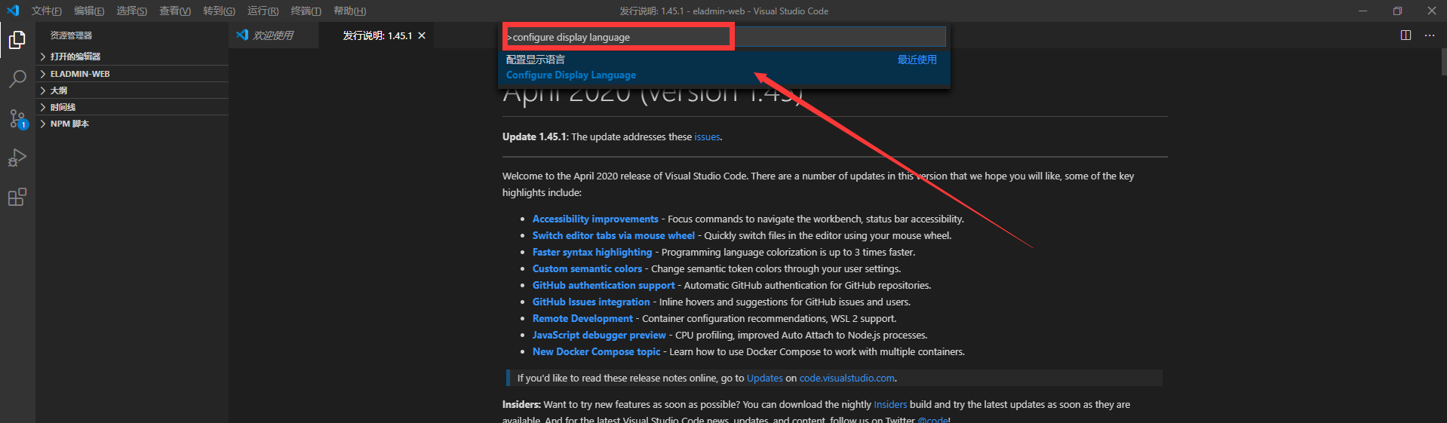This screenshot has height=423, width=1447.
Task: Open the Search view in activity bar
Action: [x=17, y=78]
